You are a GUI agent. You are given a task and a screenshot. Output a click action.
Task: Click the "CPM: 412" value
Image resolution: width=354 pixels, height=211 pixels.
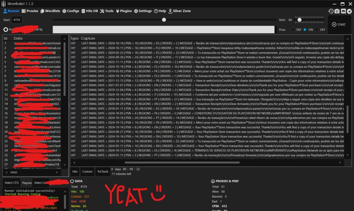(219, 206)
